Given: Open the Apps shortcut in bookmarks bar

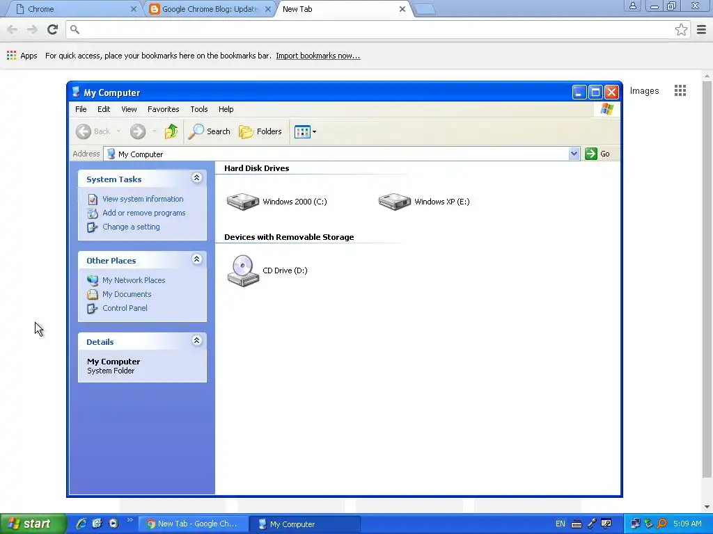Looking at the screenshot, I should click(22, 56).
